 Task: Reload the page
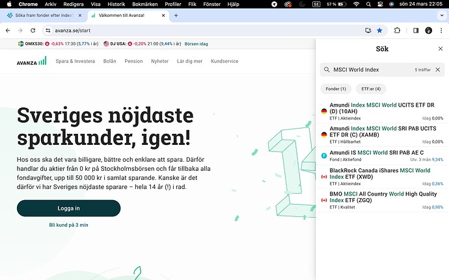[33, 31]
